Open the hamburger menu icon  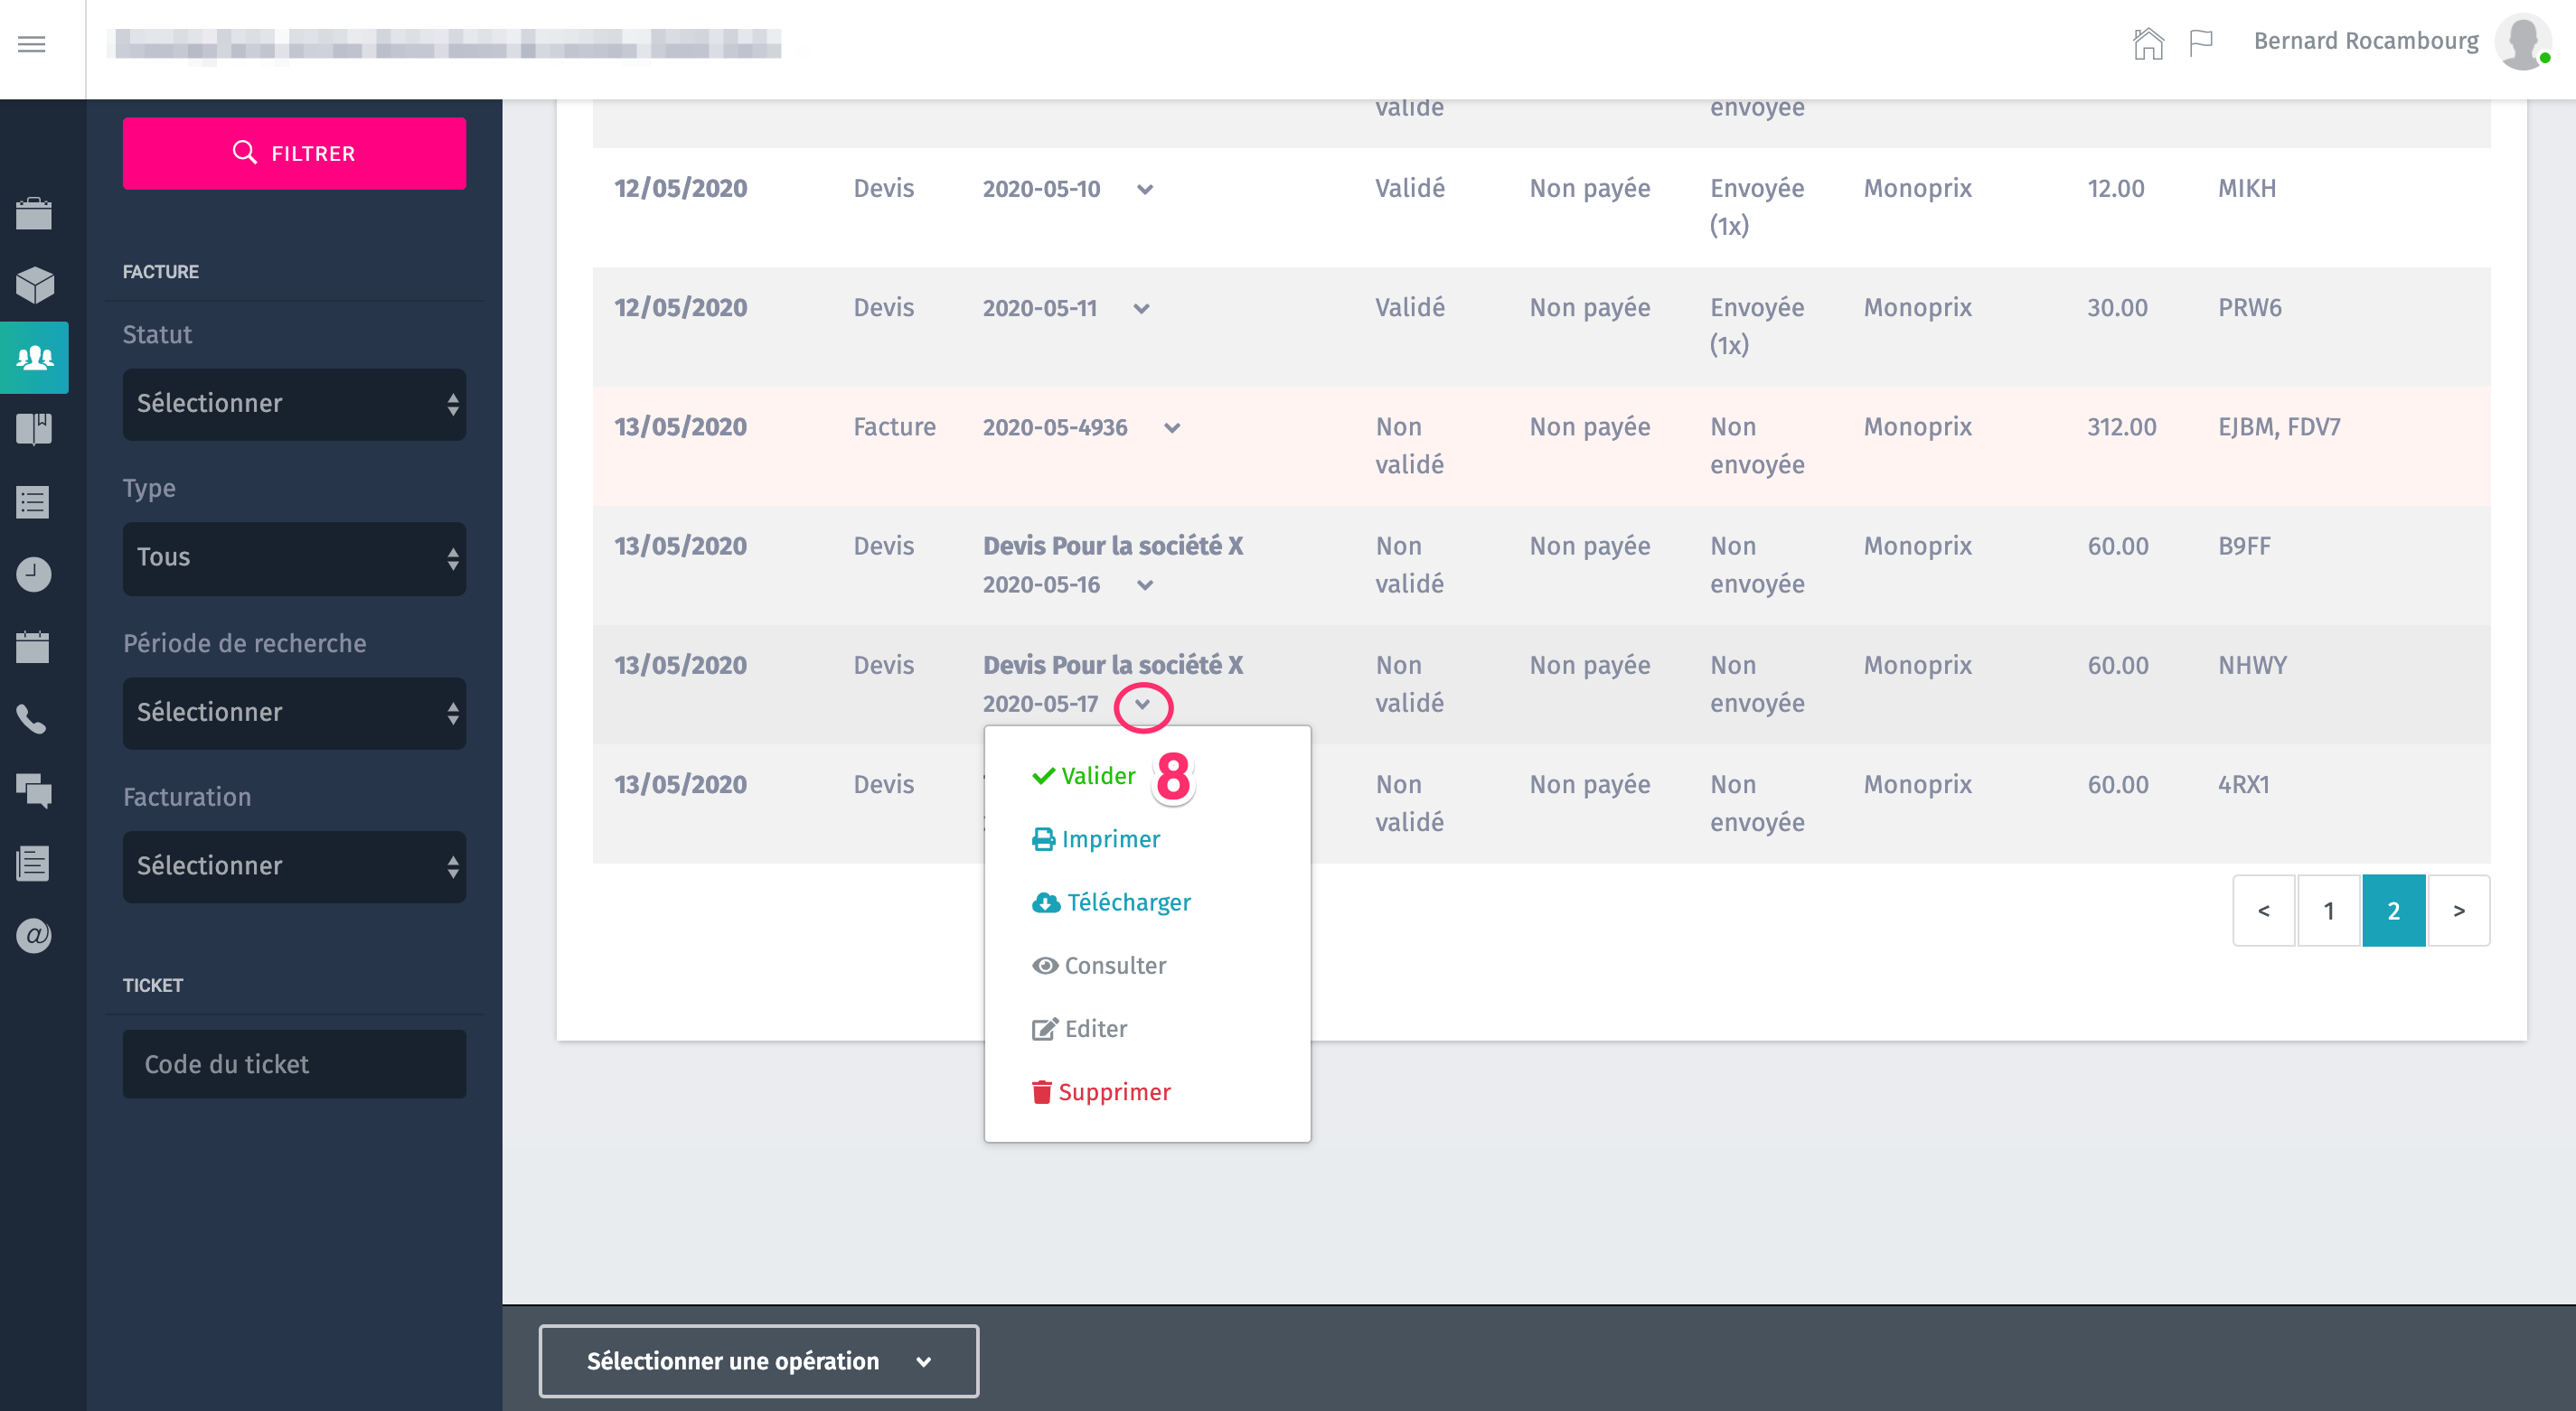coord(32,44)
